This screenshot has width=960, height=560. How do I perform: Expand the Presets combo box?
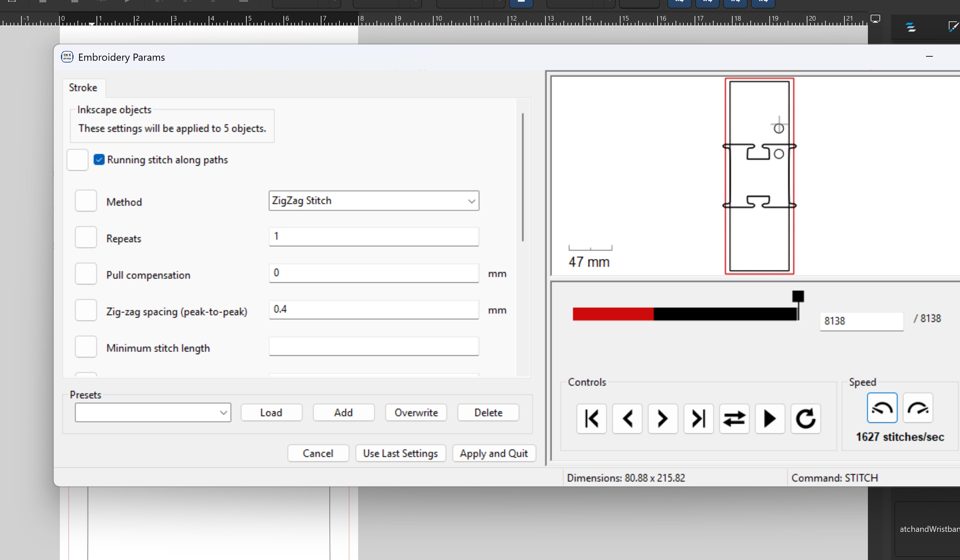[x=153, y=412]
